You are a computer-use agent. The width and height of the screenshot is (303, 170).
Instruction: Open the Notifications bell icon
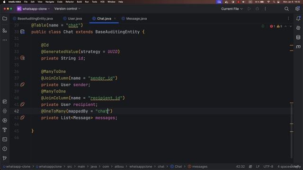click(298, 18)
